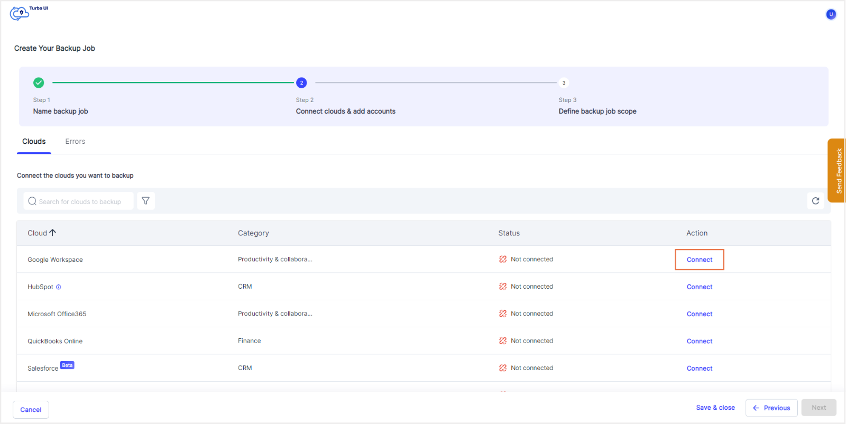Screen dimensions: 846x424
Task: Click QuickBooks Online 'Not connected' text
Action: coord(532,341)
